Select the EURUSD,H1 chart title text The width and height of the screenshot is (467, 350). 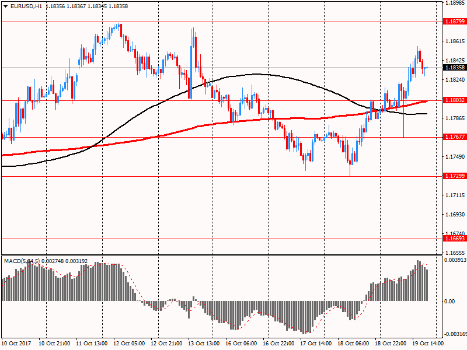pos(26,6)
